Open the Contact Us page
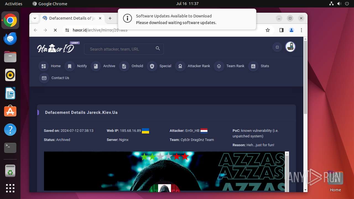 coord(60,78)
